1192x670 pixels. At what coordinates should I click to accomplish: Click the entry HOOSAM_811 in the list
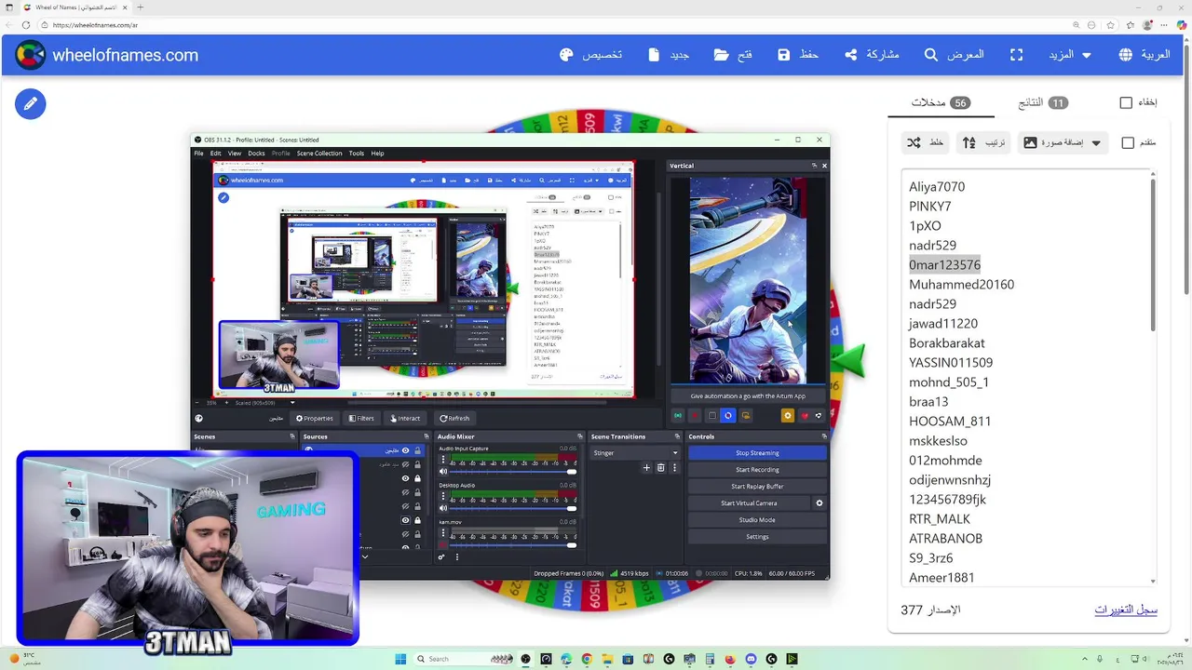coord(950,422)
